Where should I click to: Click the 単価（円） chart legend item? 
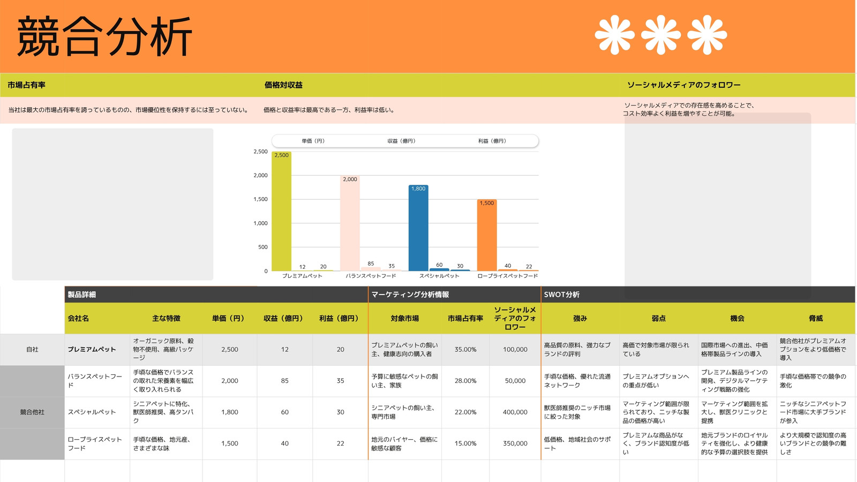(313, 141)
